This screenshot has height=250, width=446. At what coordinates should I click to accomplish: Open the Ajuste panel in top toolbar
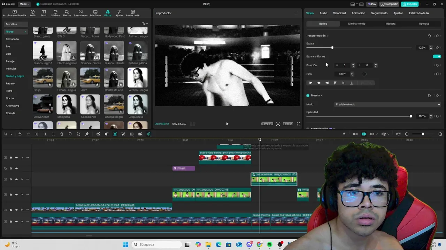[119, 13]
